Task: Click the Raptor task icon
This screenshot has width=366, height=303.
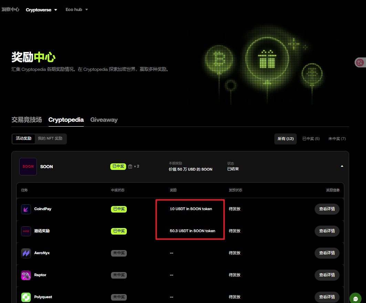Action: click(x=26, y=275)
